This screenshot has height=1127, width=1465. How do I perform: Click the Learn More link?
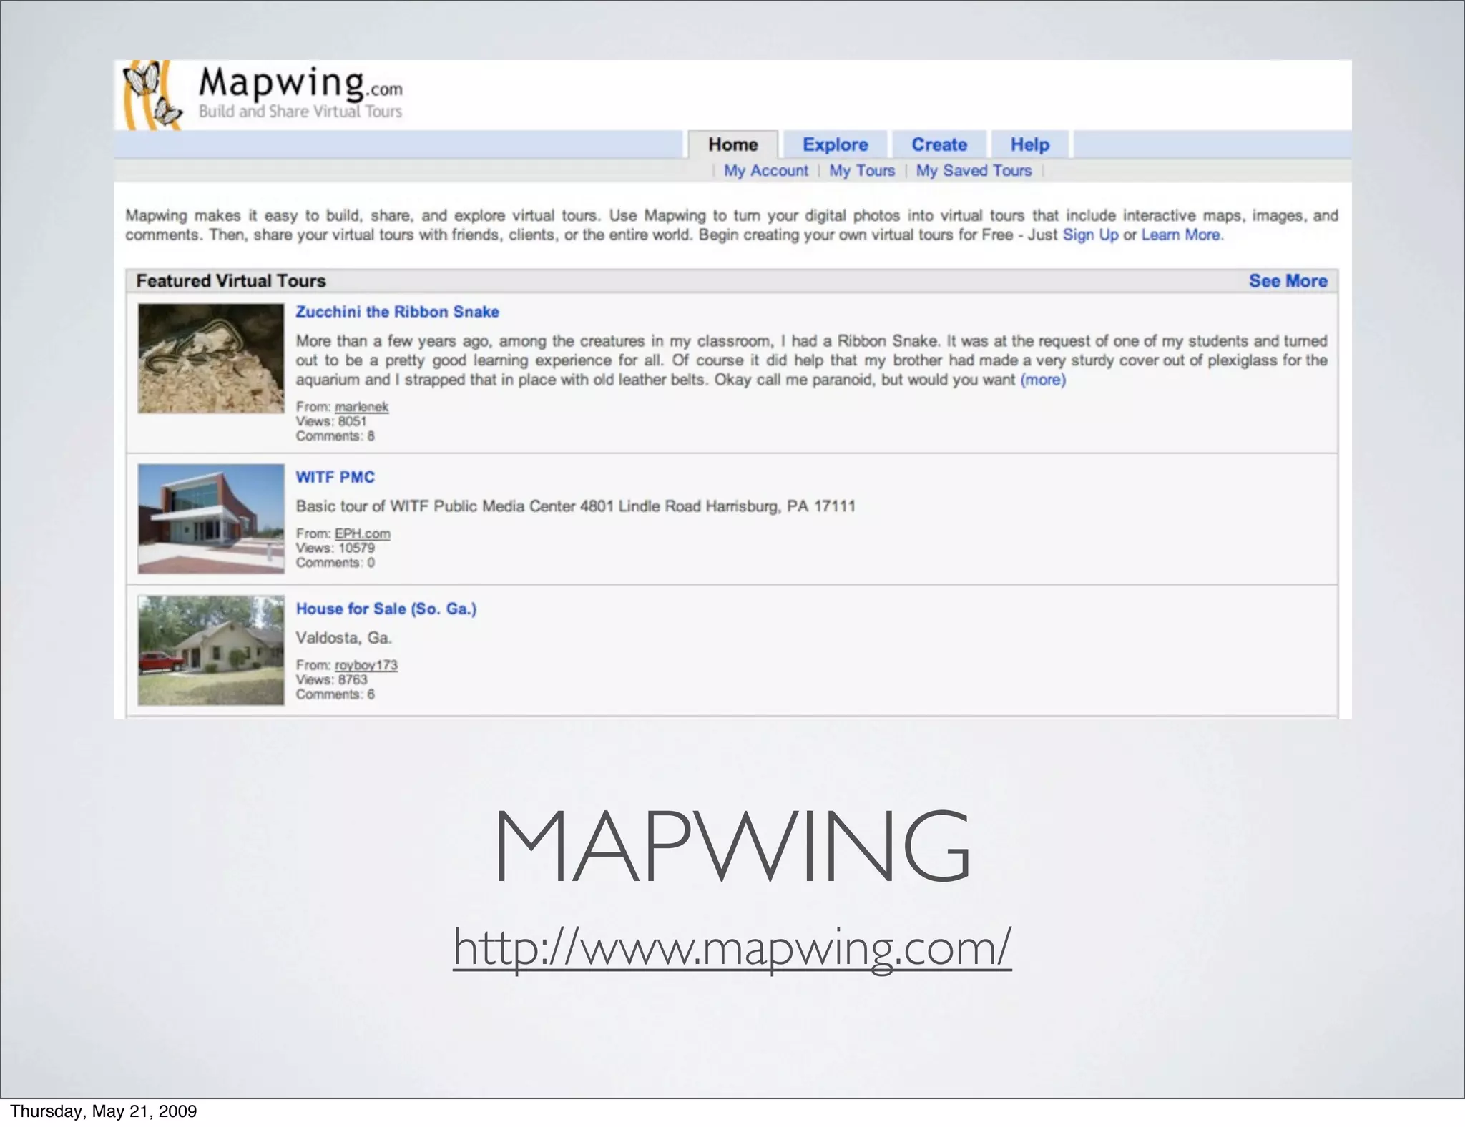pyautogui.click(x=1182, y=235)
